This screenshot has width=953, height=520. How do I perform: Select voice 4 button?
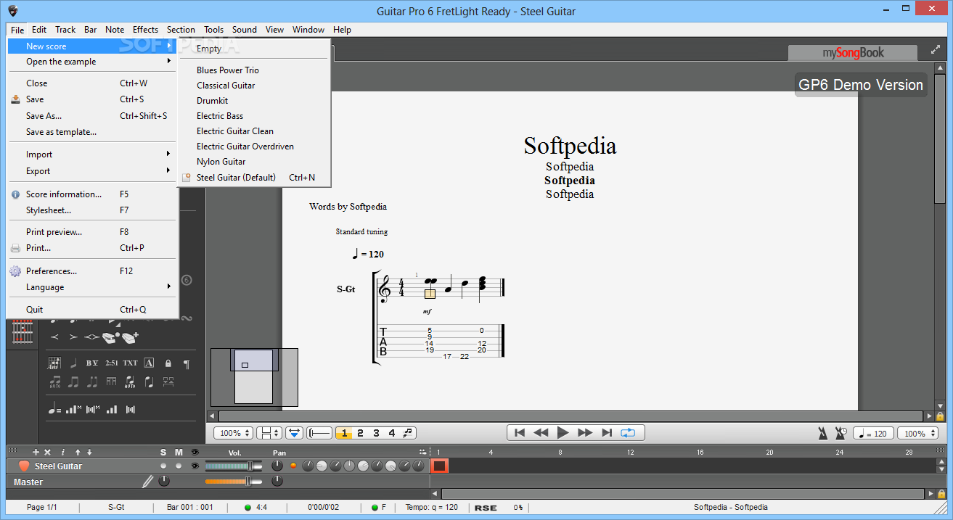tap(392, 433)
